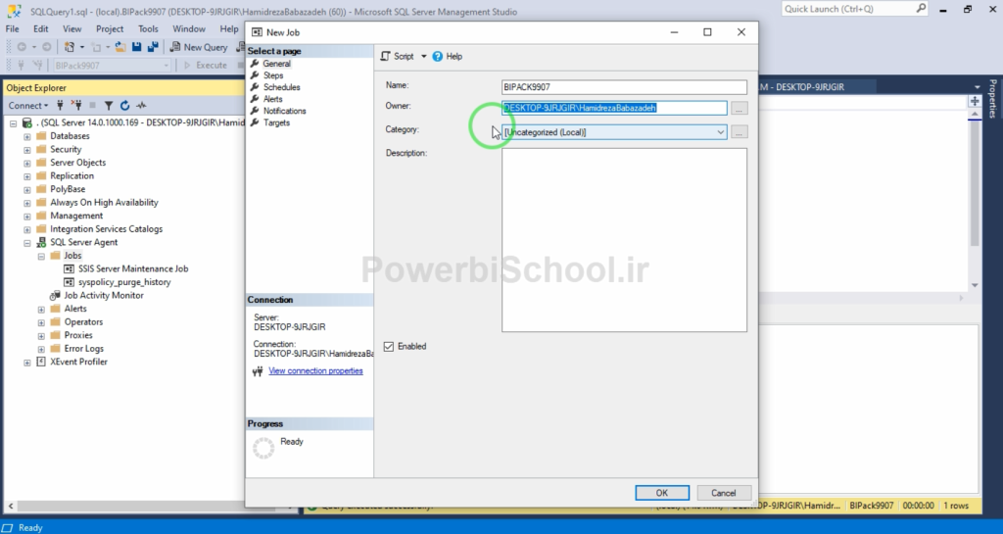Open Job Activity Monitor node
This screenshot has height=534, width=1003.
pyautogui.click(x=103, y=295)
